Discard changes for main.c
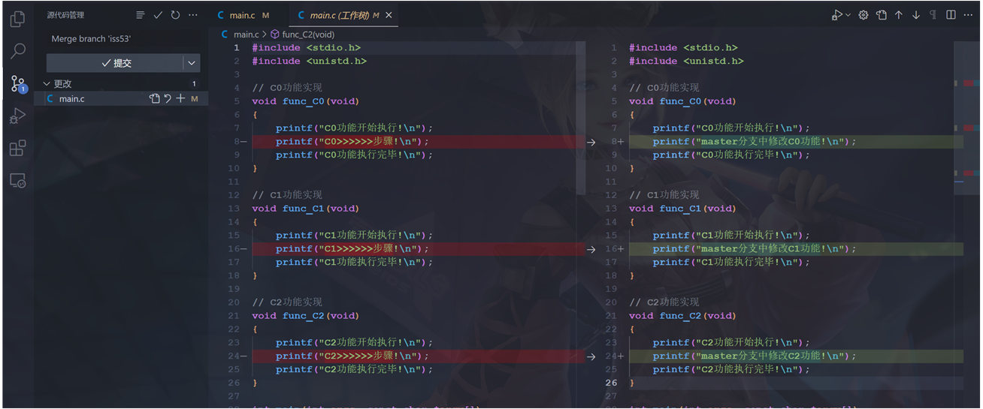This screenshot has width=983, height=409. (168, 99)
